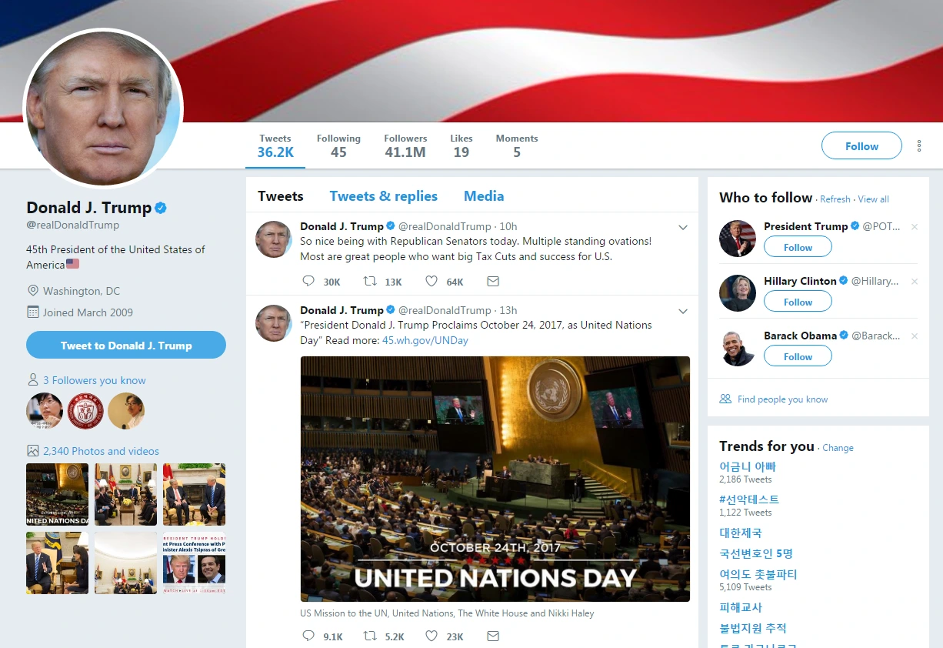Open the United Nations Day tweet image

coord(495,479)
